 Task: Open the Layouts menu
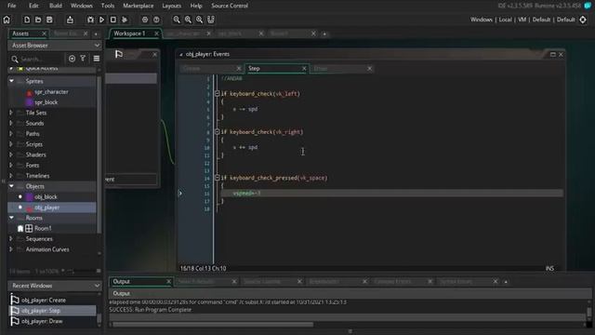point(171,6)
